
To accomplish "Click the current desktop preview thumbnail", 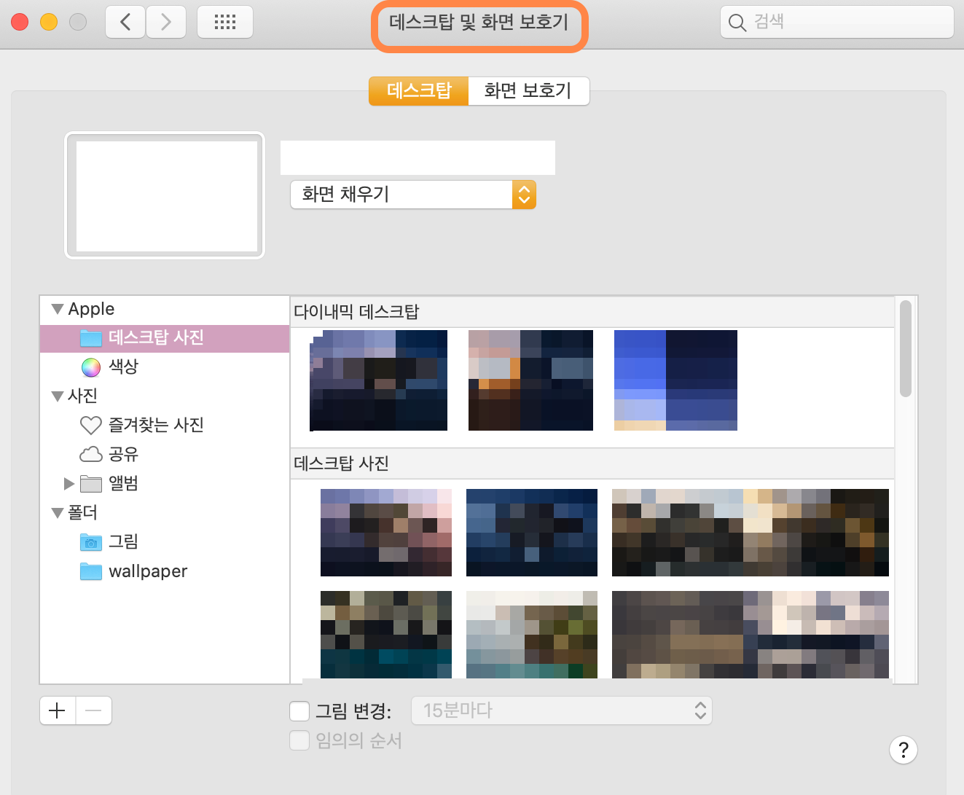I will (x=165, y=195).
